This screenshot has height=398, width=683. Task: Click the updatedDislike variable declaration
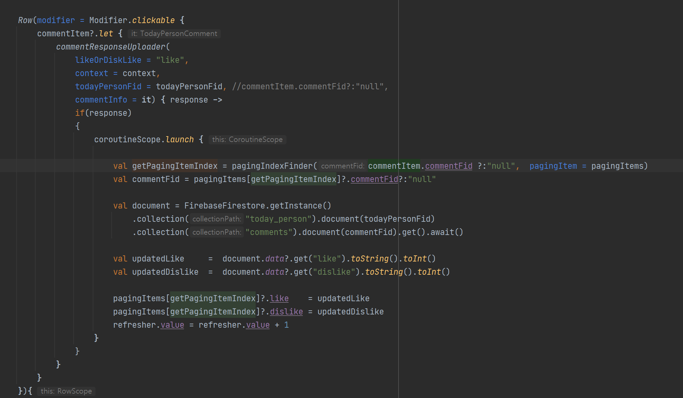tap(165, 272)
